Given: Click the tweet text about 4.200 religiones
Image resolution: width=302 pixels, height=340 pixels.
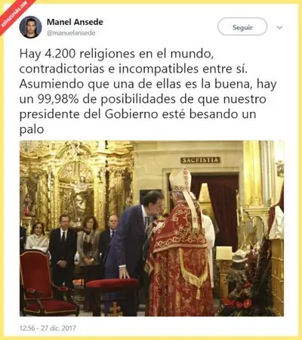Looking at the screenshot, I should [148, 91].
